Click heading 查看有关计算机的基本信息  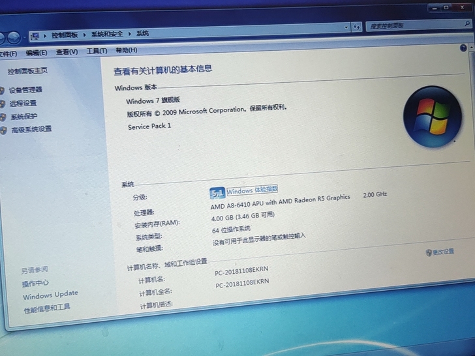(162, 70)
